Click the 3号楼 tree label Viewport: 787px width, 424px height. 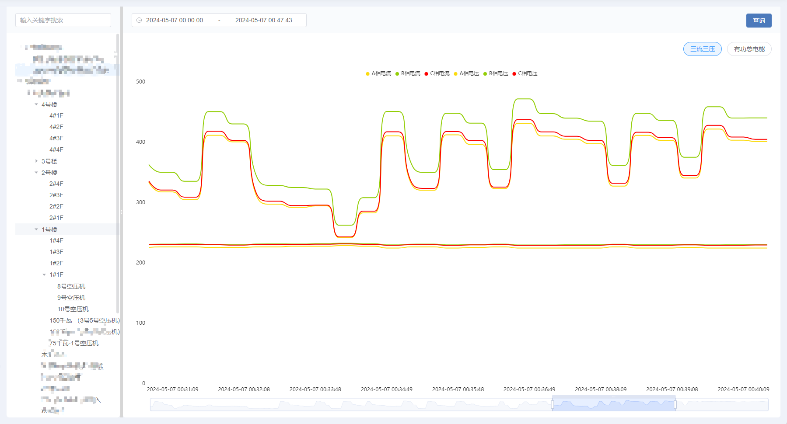click(x=49, y=161)
